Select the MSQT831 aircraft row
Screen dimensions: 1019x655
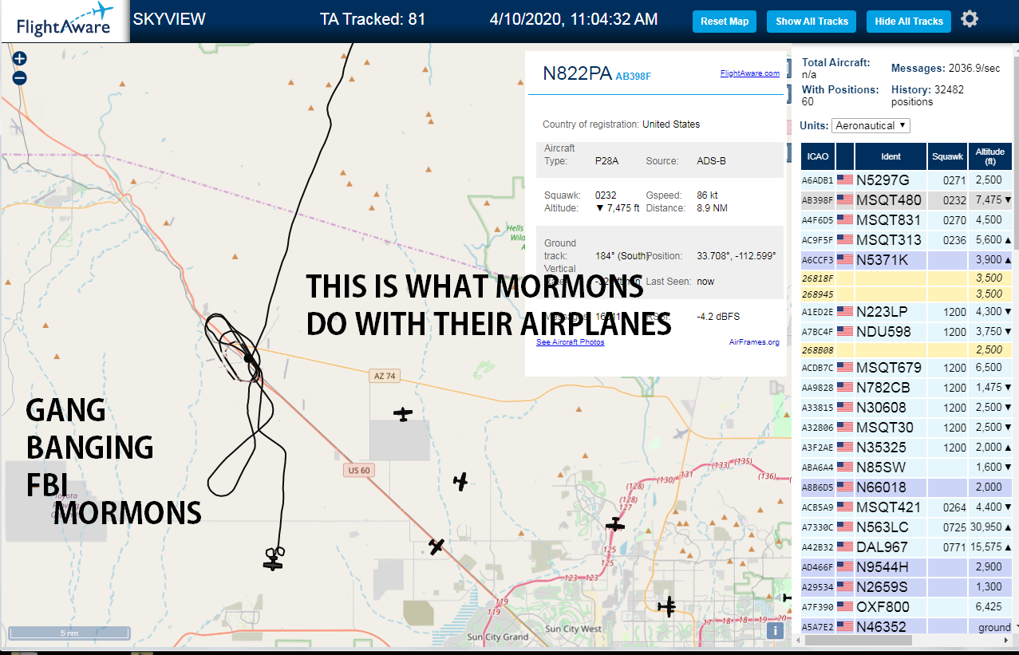point(906,220)
